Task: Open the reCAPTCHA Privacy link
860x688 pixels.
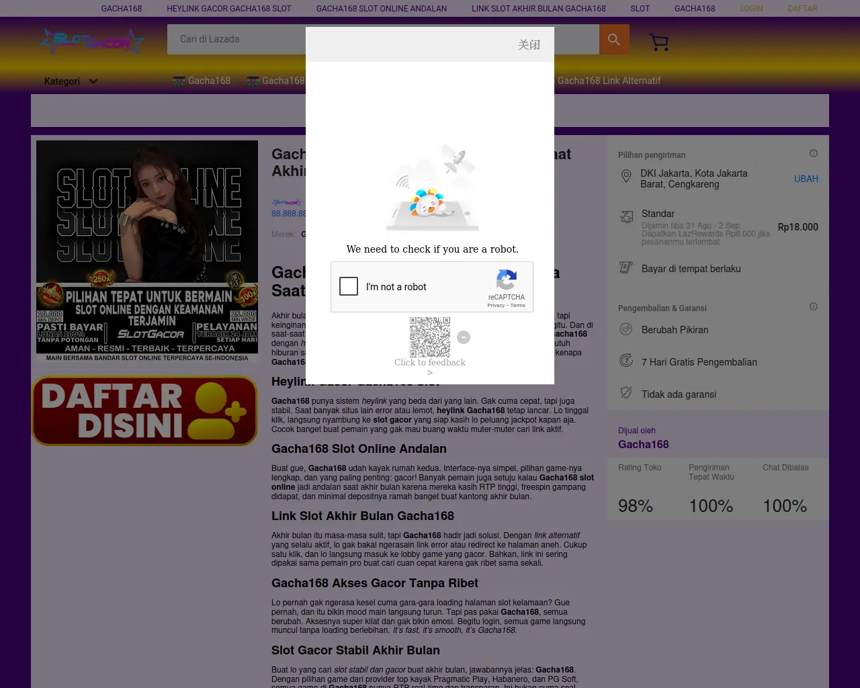Action: click(496, 306)
